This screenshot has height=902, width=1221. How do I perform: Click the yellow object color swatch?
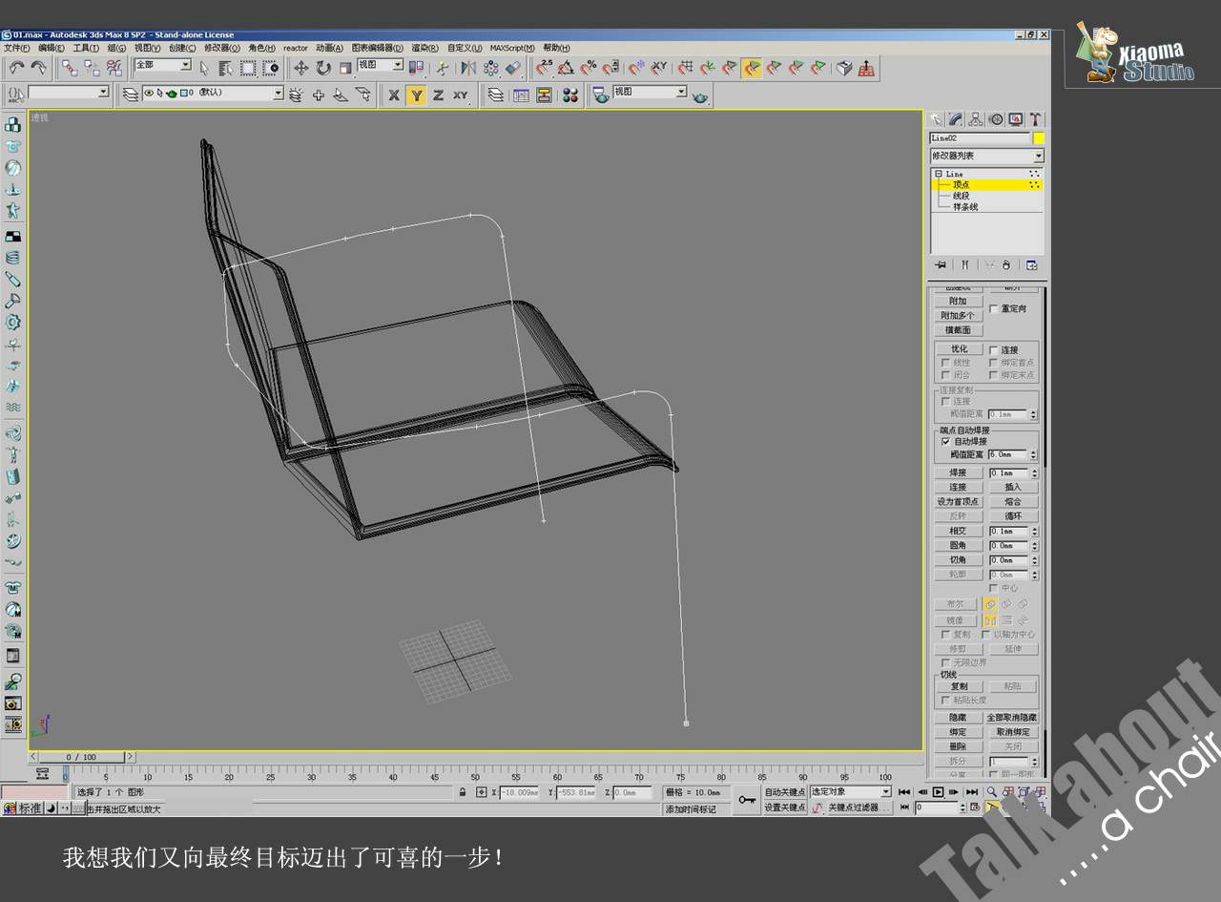click(1039, 138)
